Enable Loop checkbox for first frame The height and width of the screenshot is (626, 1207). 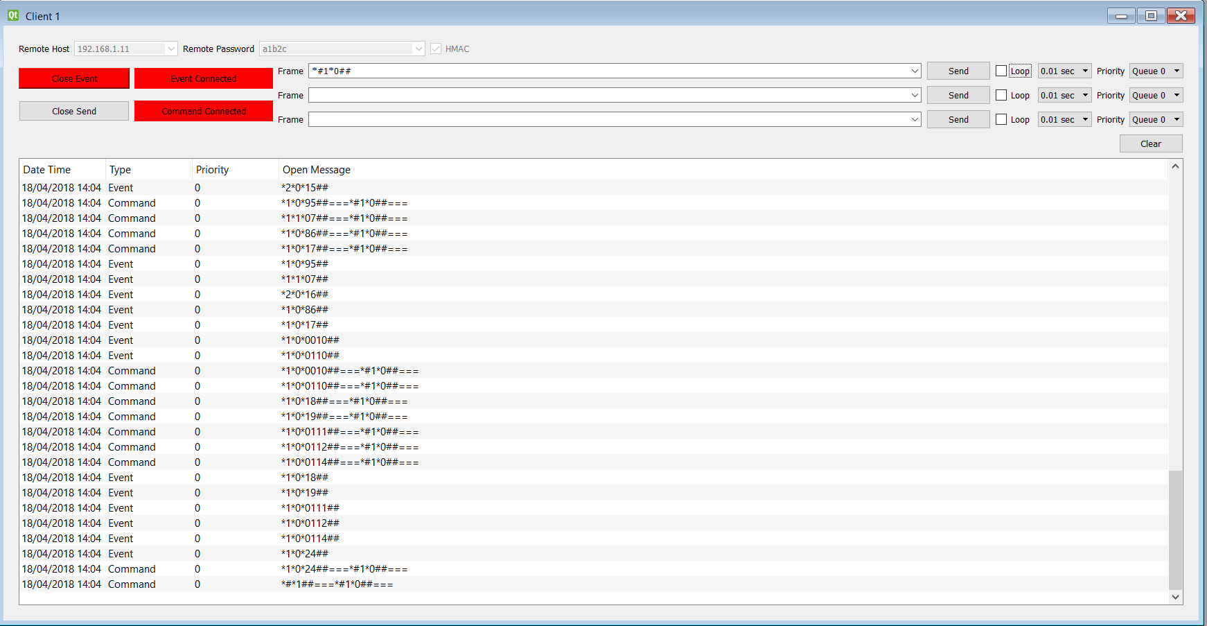(1001, 71)
